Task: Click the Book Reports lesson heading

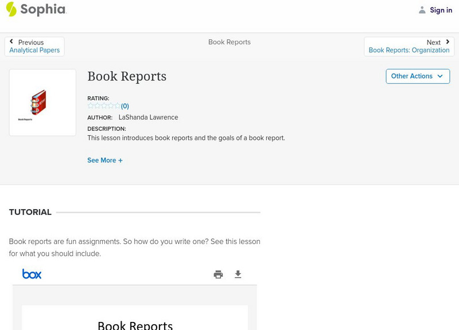Action: (x=127, y=76)
